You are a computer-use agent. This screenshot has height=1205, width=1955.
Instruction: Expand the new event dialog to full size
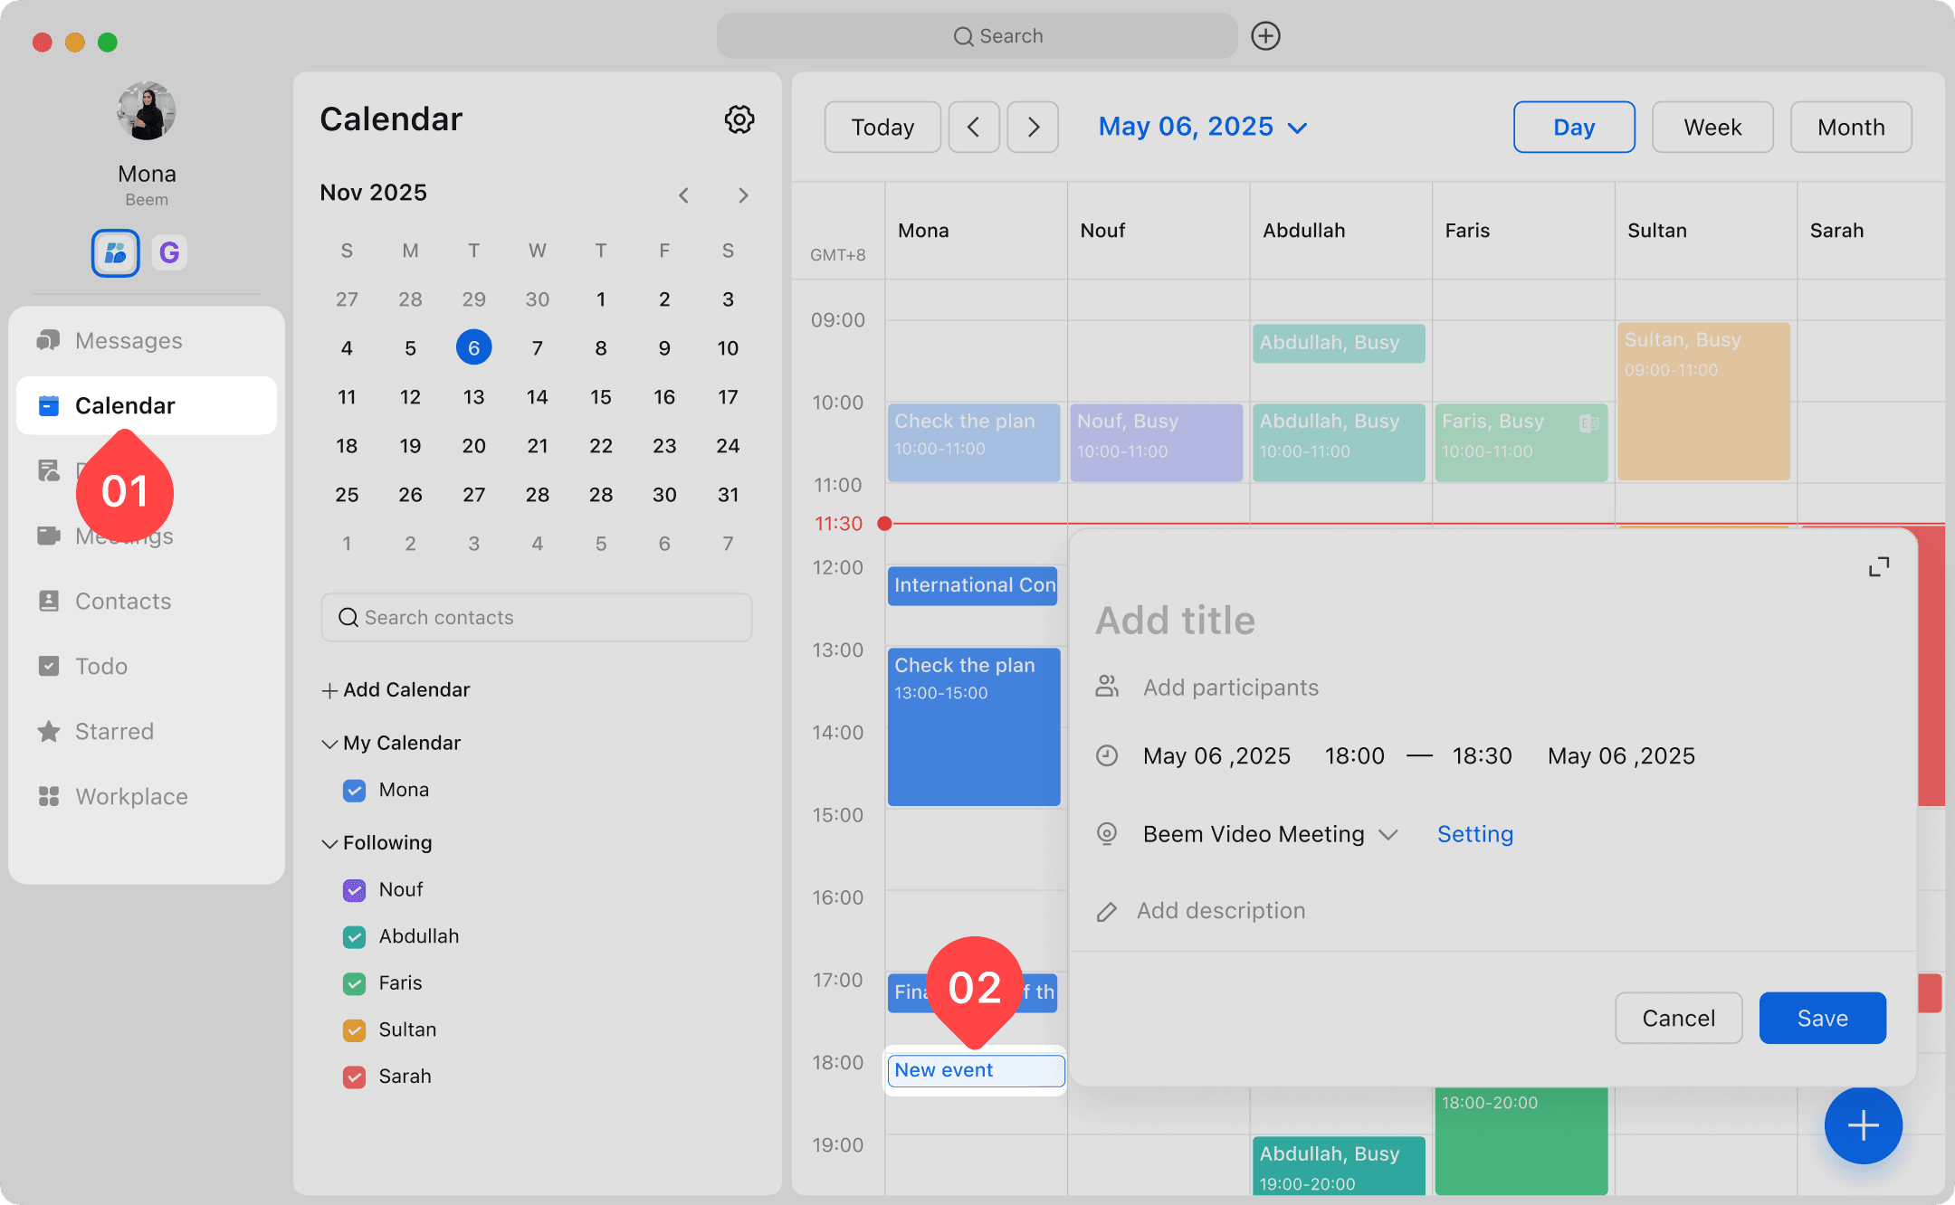1879,567
